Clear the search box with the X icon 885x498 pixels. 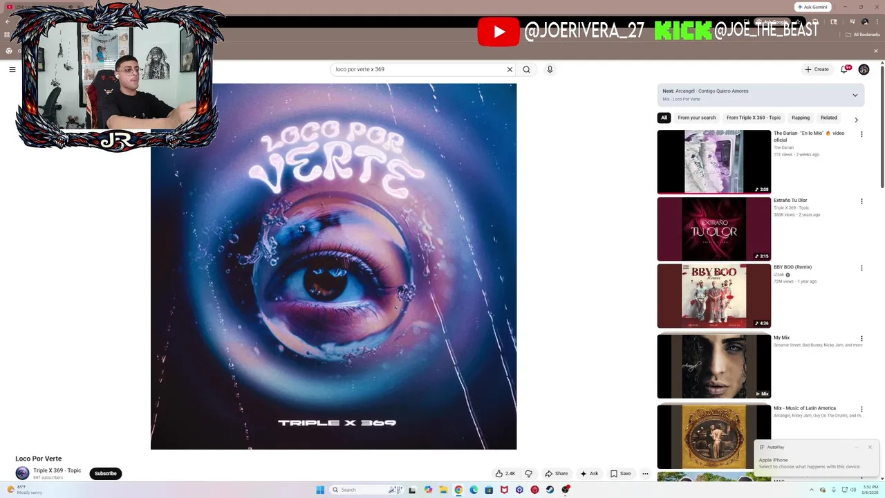(x=510, y=69)
